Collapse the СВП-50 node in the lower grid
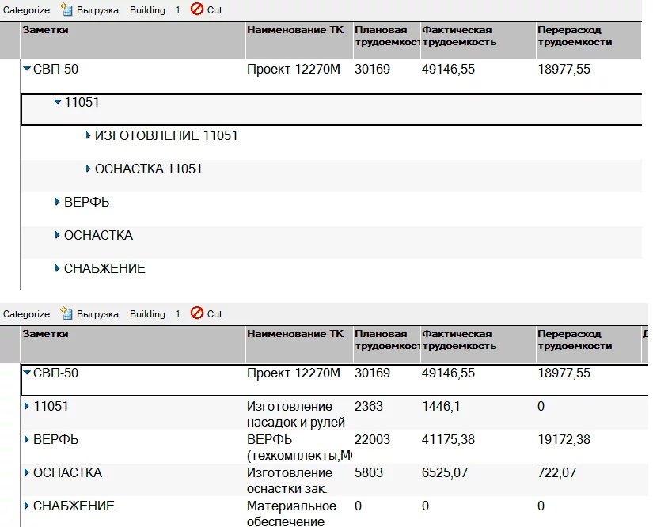Viewport: 653px width, 527px height. 27,373
